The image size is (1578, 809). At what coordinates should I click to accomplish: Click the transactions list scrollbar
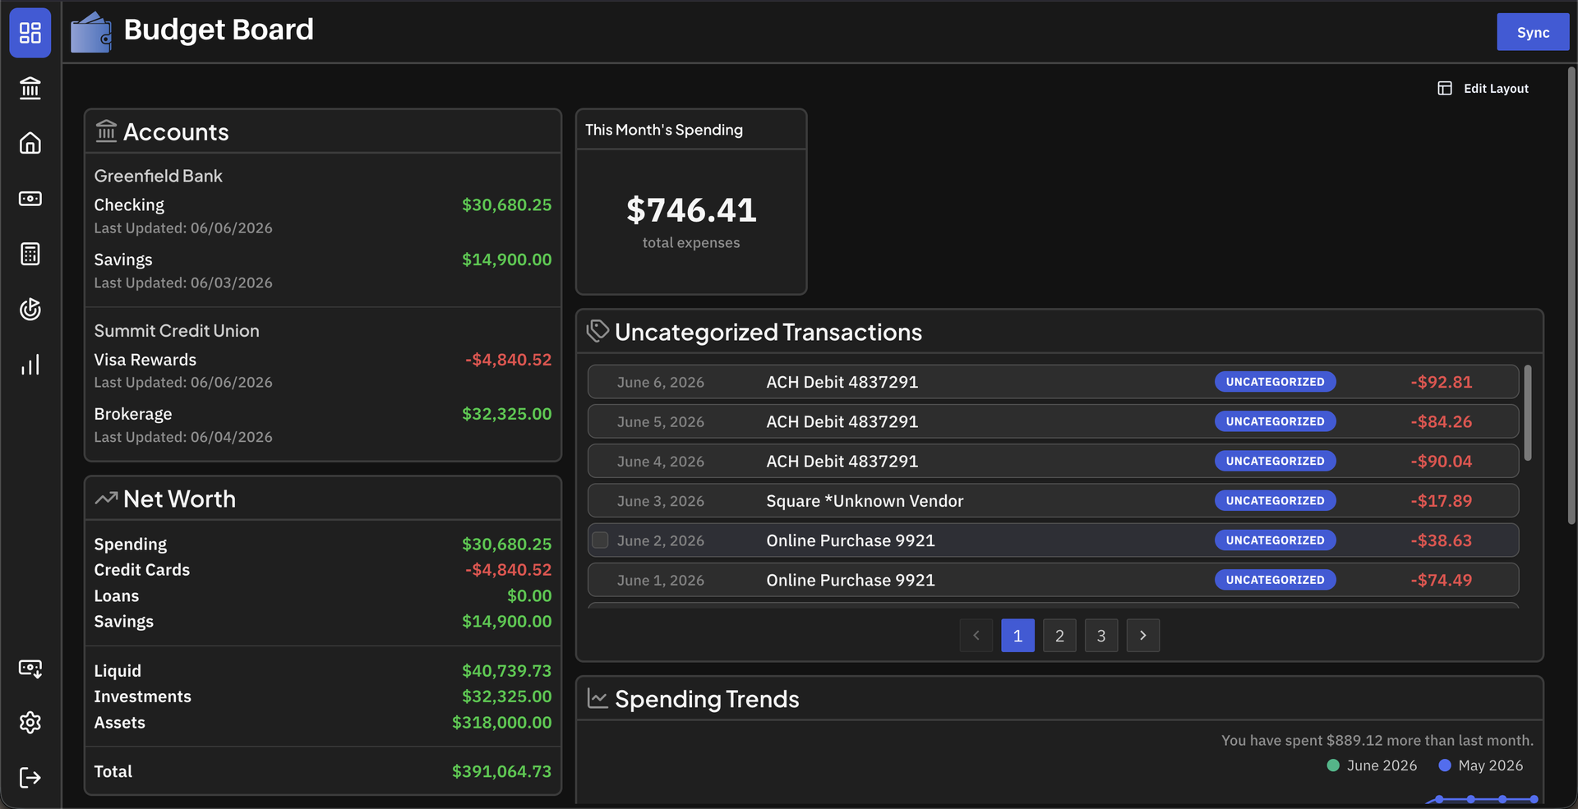click(x=1528, y=412)
